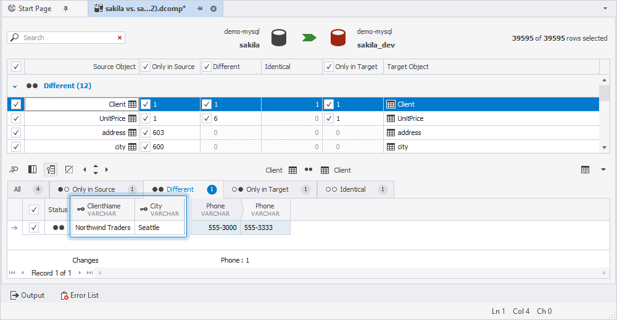Click into the Search input field
This screenshot has height=320, width=617.
pyautogui.click(x=67, y=38)
